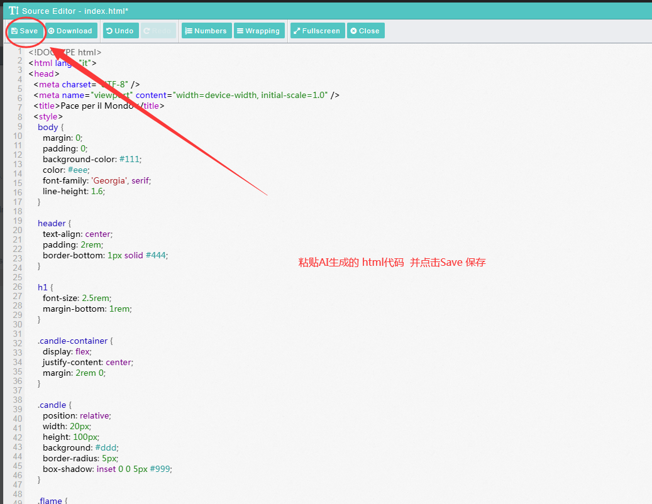Screen dimensions: 652x504
Task: Toggle line Numbers display
Action: click(206, 31)
